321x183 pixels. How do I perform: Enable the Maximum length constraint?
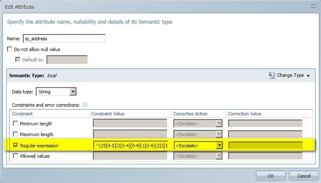click(x=15, y=134)
